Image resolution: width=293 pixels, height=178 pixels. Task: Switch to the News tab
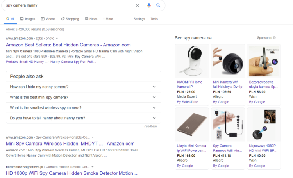pyautogui.click(x=91, y=19)
